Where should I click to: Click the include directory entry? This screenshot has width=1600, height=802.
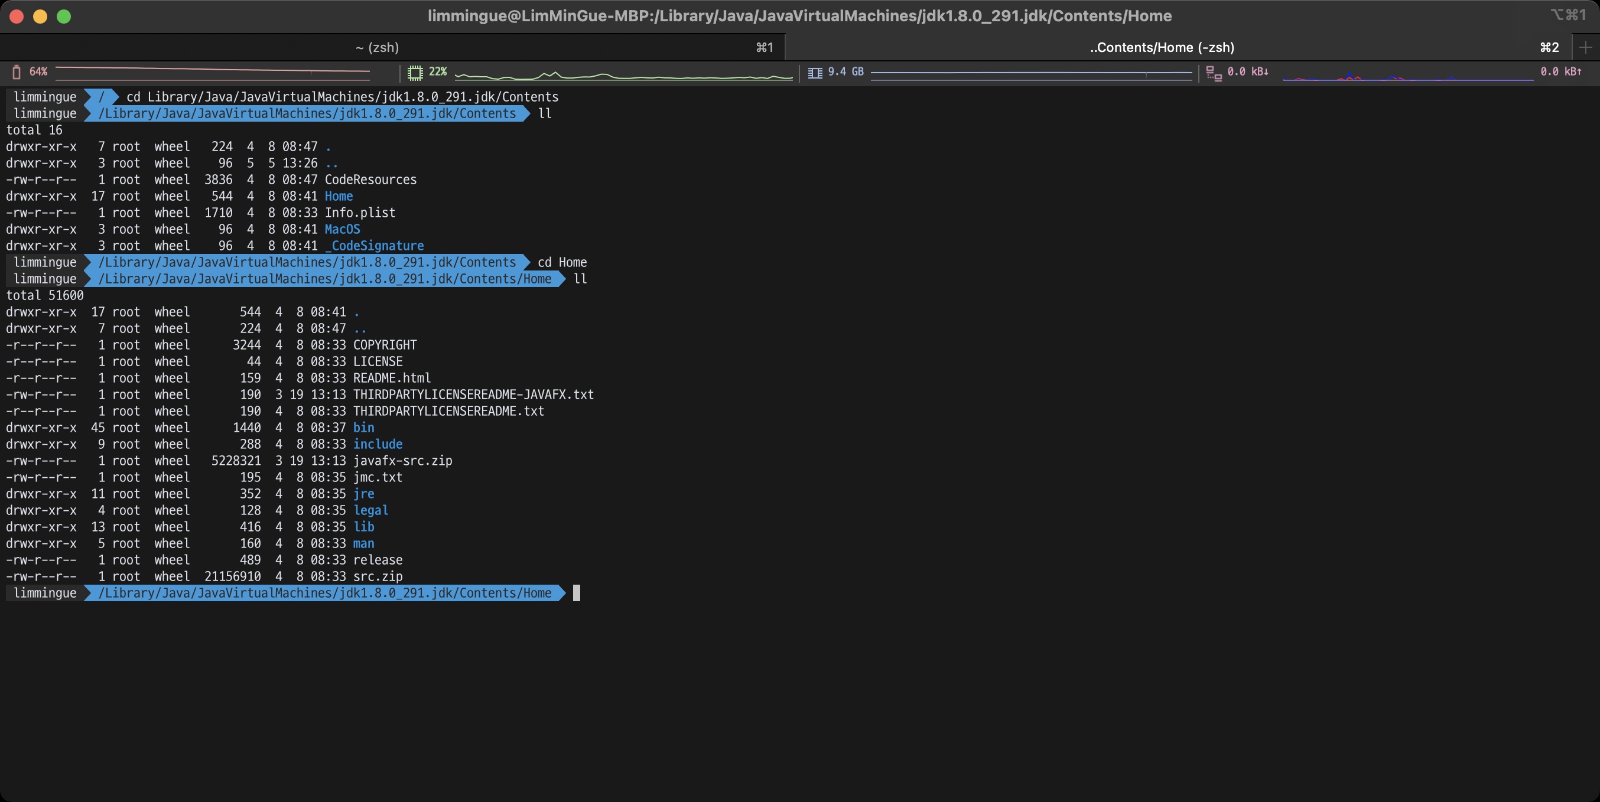[x=378, y=444]
